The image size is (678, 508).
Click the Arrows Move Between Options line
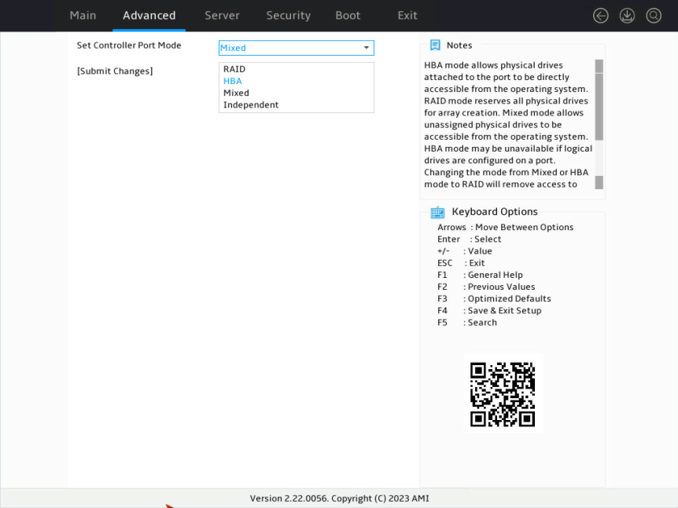point(505,228)
